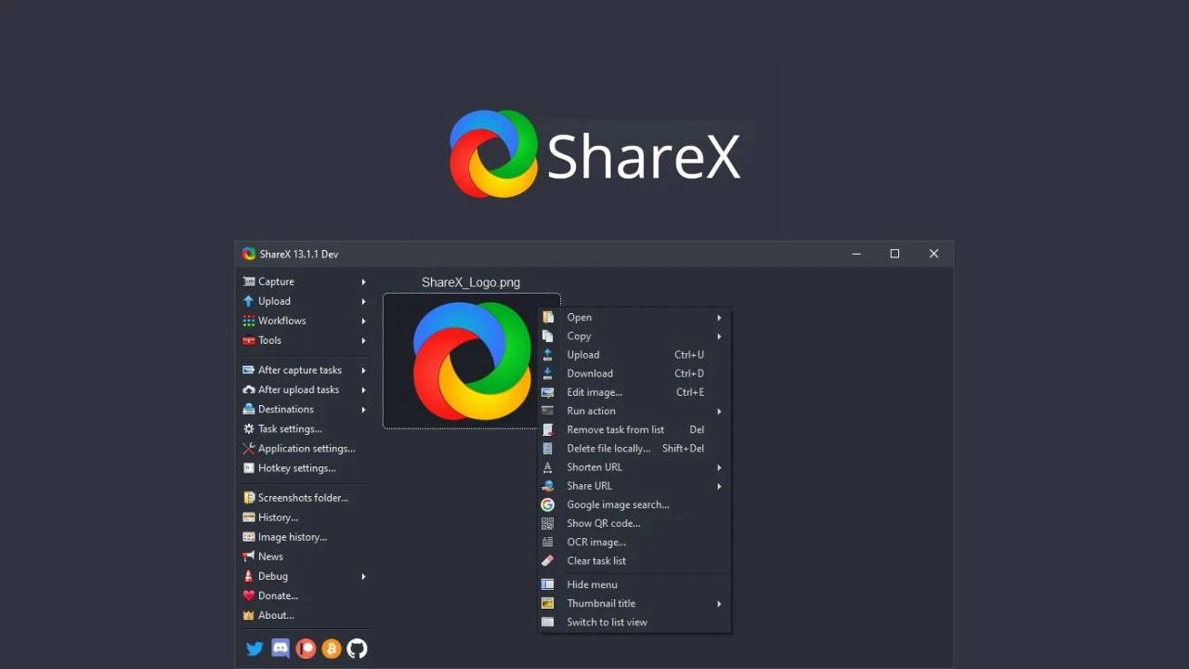1189x669 pixels.
Task: Click the Bitcoin donation icon
Action: (331, 648)
